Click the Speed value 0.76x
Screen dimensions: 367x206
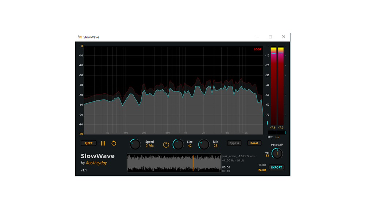coord(150,146)
